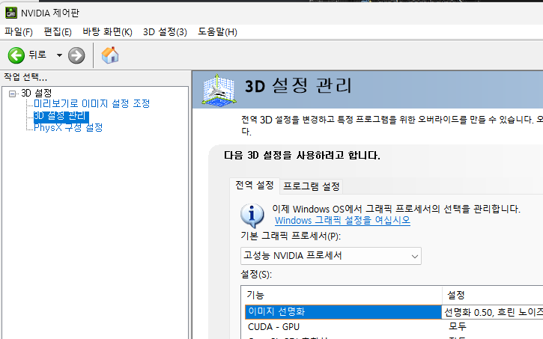
Task: Select 미리보기로 이미지 설정 조정 in tree
Action: point(92,103)
